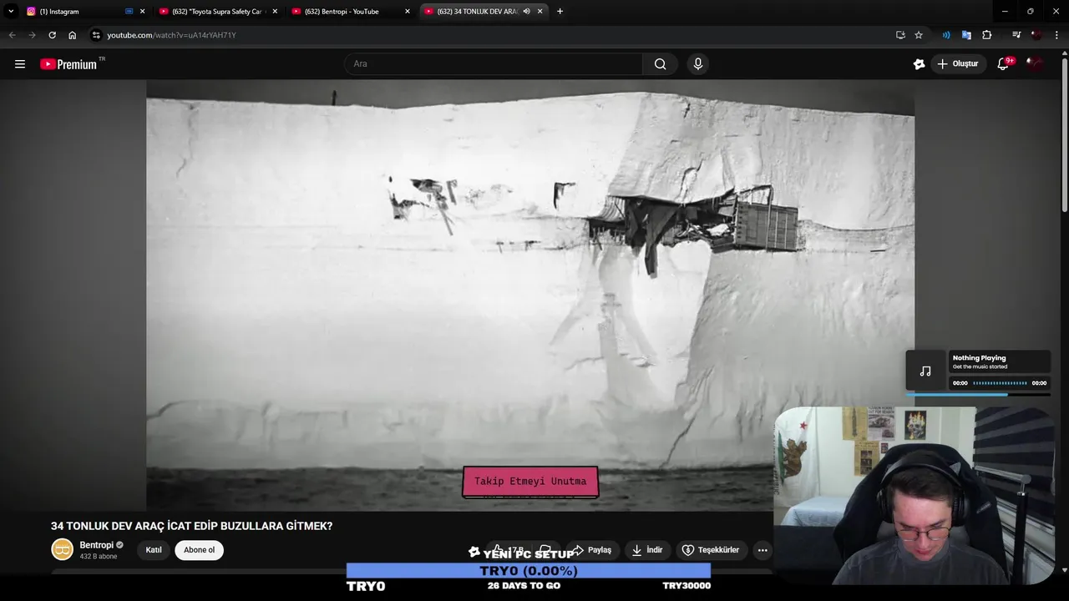Mute the playing tab via speaker icon
The width and height of the screenshot is (1069, 601).
[527, 12]
